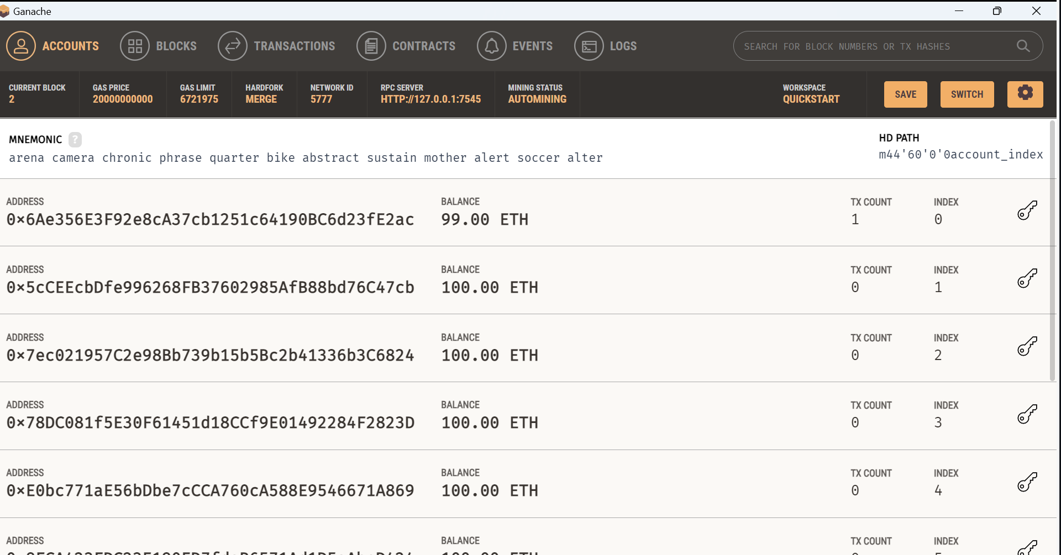Viewport: 1061px width, 555px height.
Task: Click the mnemonic phrase text
Action: tap(306, 158)
